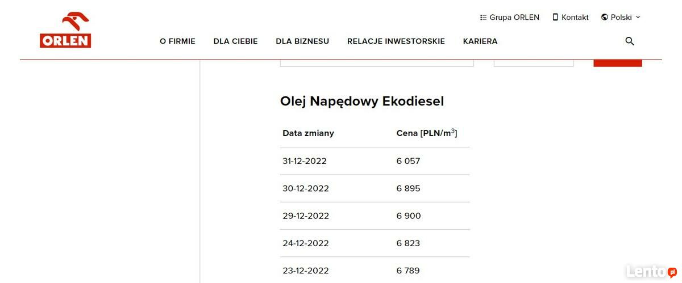The width and height of the screenshot is (682, 283).
Task: Expand the Polski language dropdown arrow
Action: (x=638, y=18)
